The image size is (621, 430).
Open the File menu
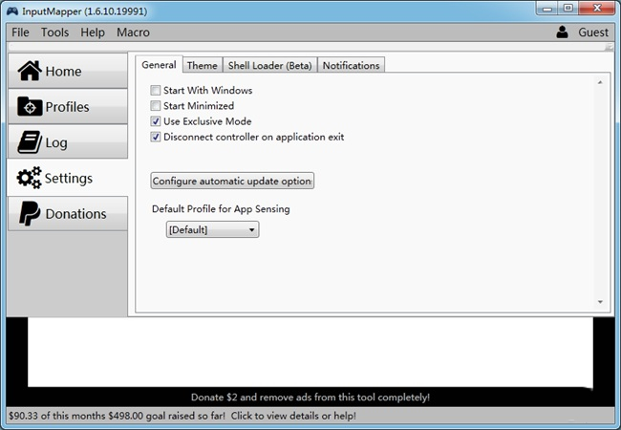click(x=20, y=32)
